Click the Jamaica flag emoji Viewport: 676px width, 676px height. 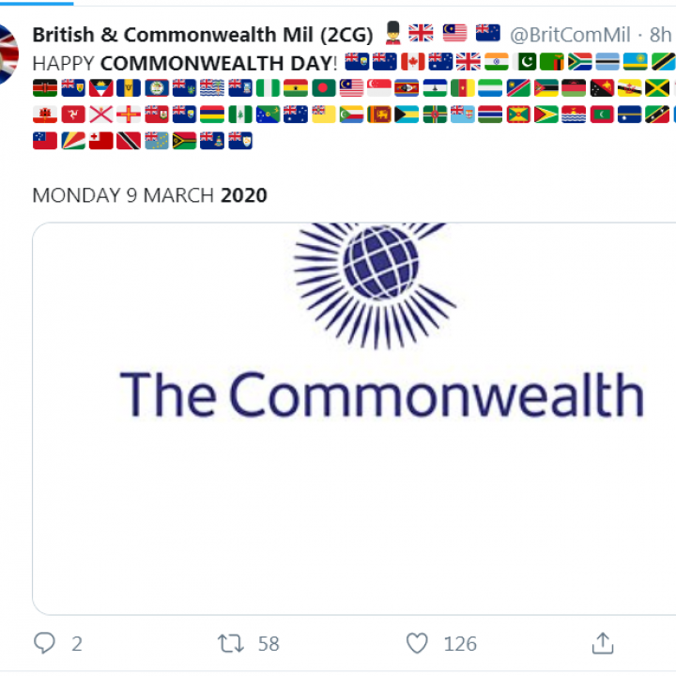(657, 88)
